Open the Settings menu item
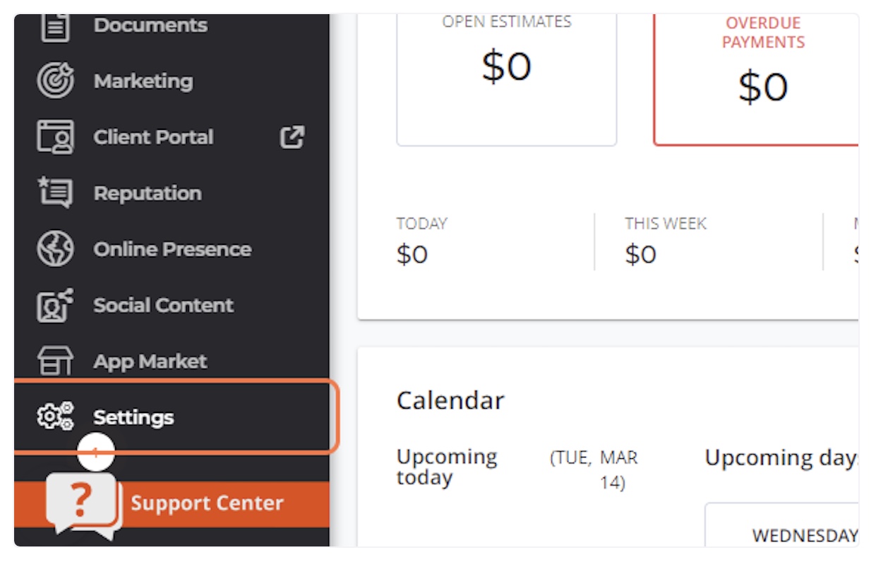The height and width of the screenshot is (562, 888). point(133,417)
